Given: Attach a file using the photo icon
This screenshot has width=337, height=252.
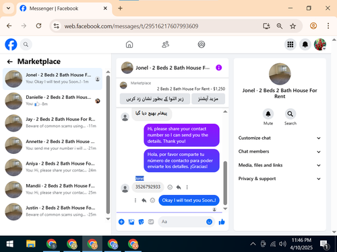Looking at the screenshot, I should pyautogui.click(x=131, y=222).
